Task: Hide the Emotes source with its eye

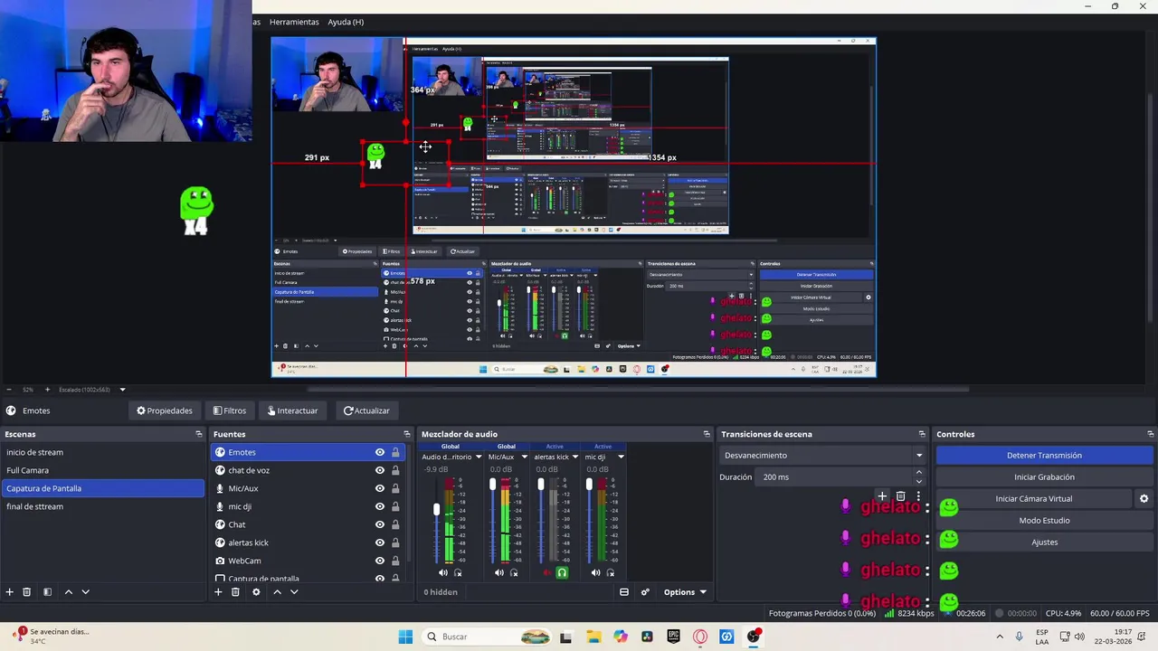Action: click(x=380, y=452)
